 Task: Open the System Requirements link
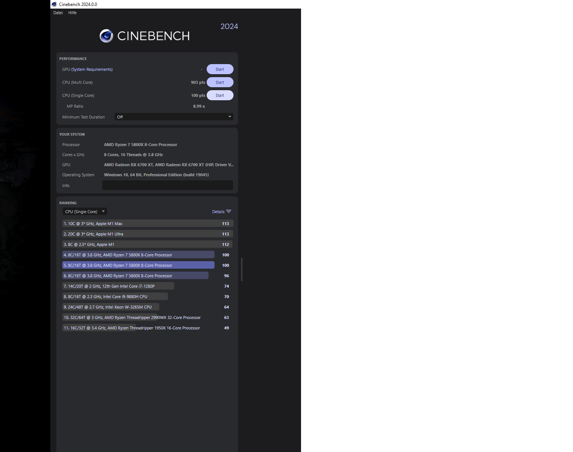point(92,69)
